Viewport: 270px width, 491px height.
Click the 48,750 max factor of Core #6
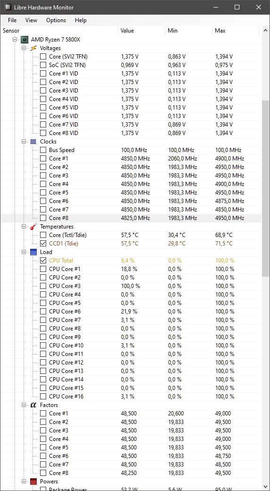[x=223, y=456]
